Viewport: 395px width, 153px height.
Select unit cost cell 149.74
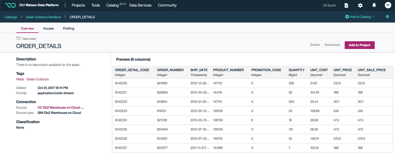(315, 139)
